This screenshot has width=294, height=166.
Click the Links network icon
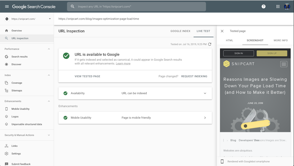tap(7, 146)
